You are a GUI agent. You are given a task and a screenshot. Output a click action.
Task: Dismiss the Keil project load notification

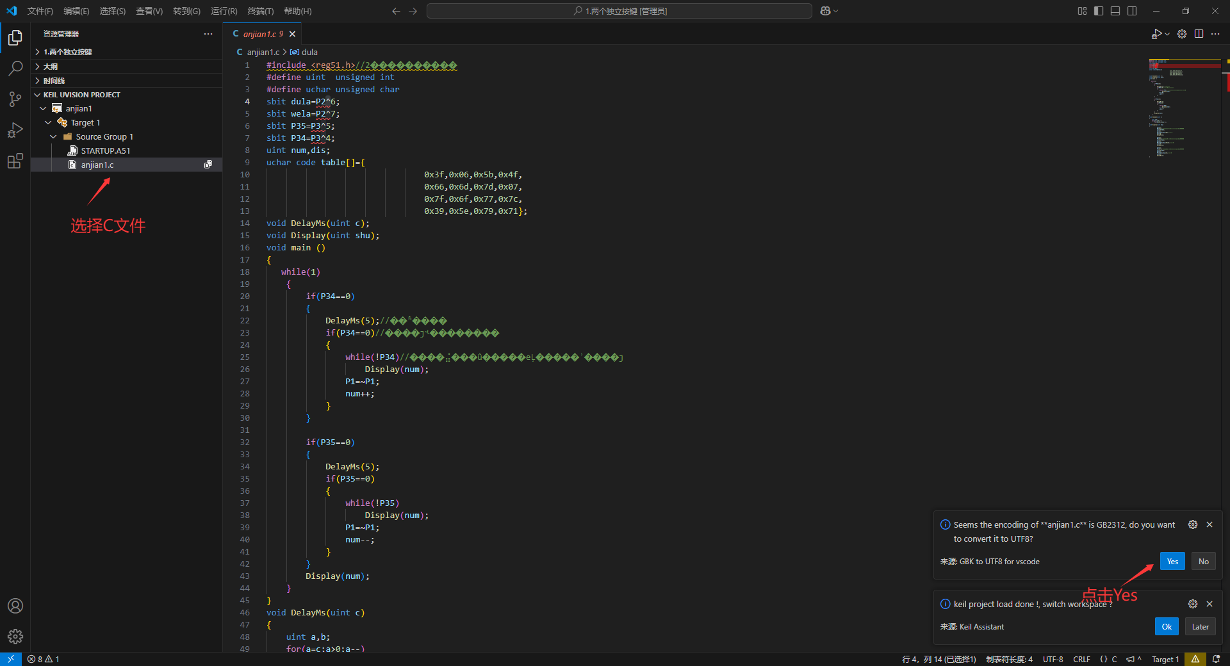pos(1209,604)
